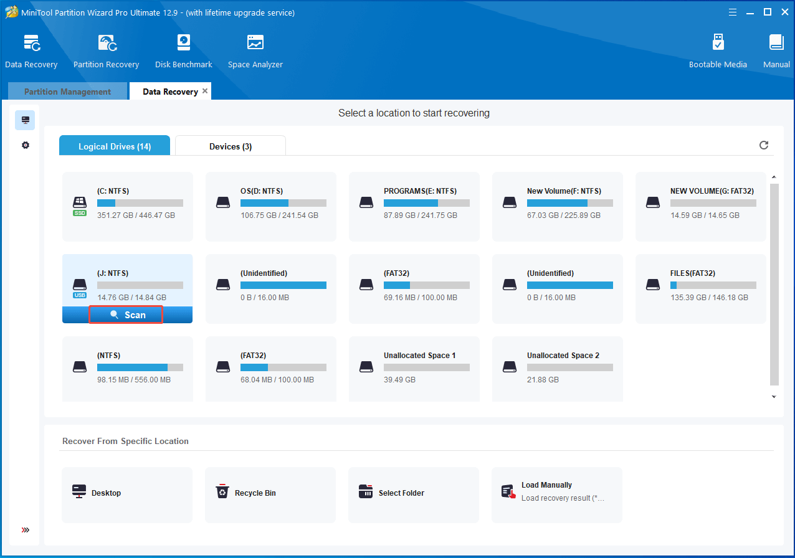Image resolution: width=795 pixels, height=558 pixels.
Task: Click drive list scroll up arrow
Action: click(774, 177)
